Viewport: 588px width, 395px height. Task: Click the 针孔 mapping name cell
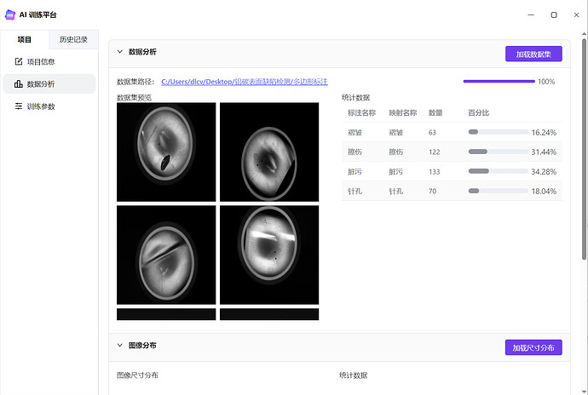coord(396,192)
